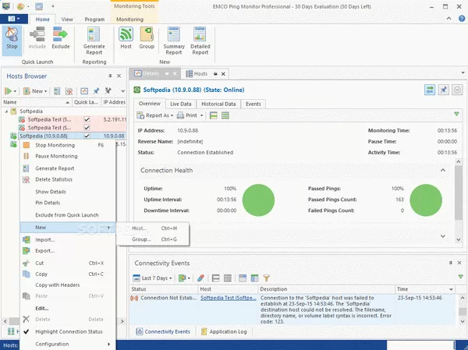Toggle Quick Launch checkbox for Softpedia (10.9.0.88)
This screenshot has width=468, height=350.
coord(87,136)
